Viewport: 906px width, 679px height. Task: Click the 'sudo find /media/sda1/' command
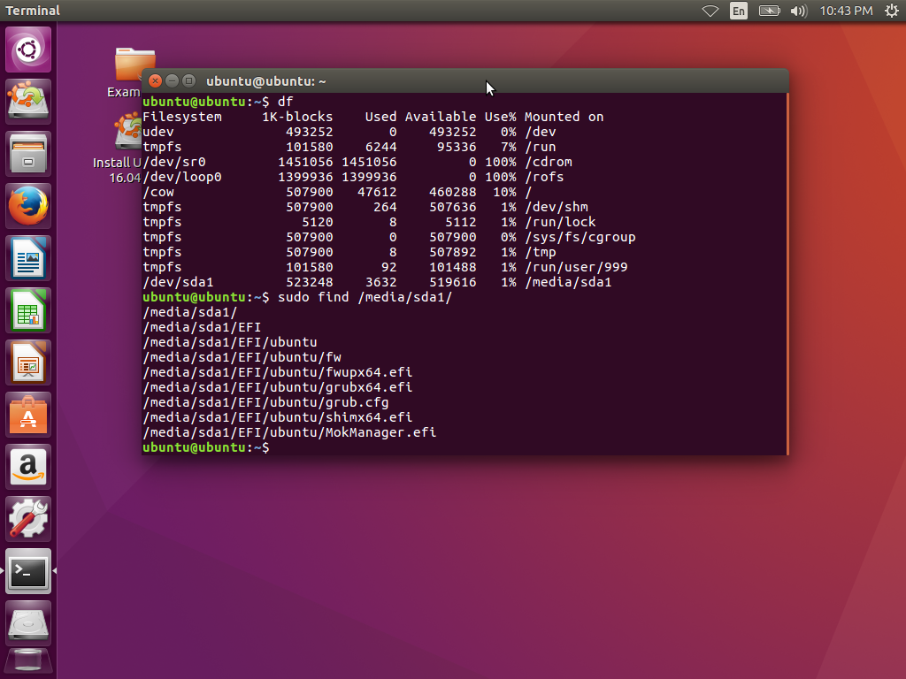[x=365, y=297]
